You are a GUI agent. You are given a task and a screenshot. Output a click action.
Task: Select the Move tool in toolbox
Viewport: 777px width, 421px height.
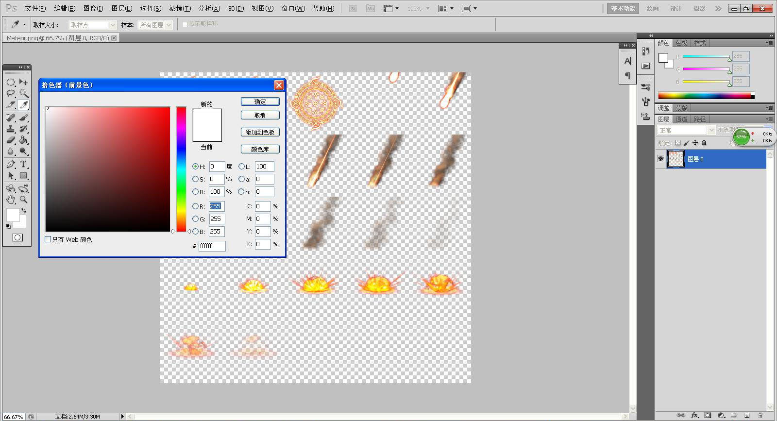[x=23, y=82]
